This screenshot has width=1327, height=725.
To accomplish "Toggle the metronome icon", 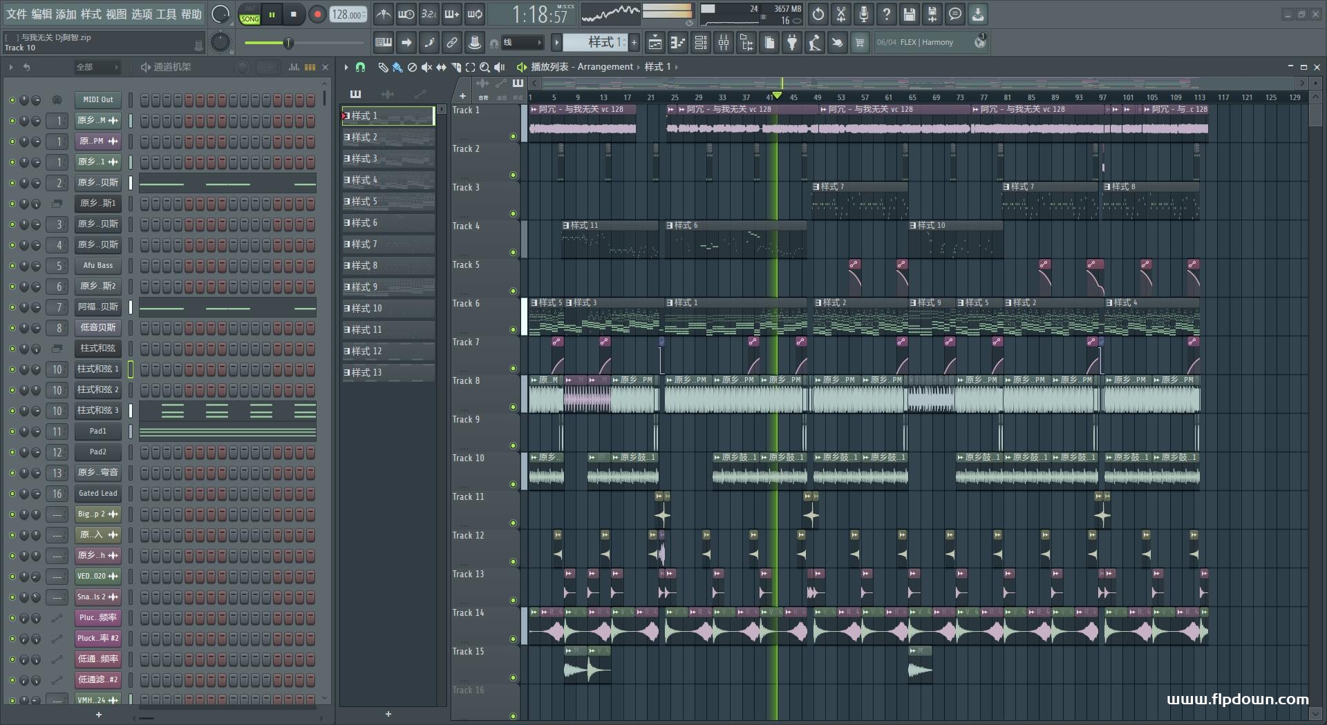I will click(x=383, y=14).
